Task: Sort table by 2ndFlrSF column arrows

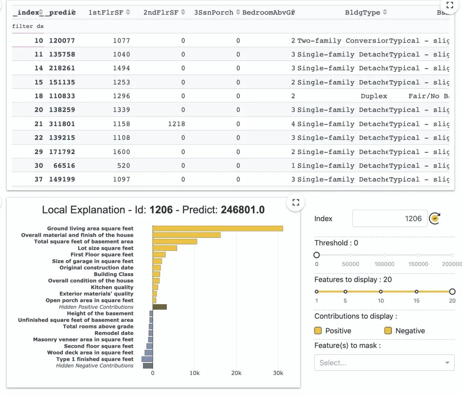Action: [x=183, y=12]
